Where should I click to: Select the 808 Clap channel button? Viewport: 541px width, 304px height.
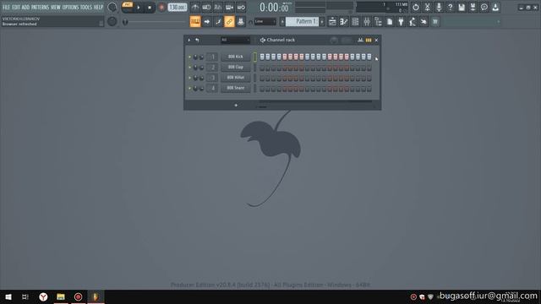pyautogui.click(x=236, y=68)
